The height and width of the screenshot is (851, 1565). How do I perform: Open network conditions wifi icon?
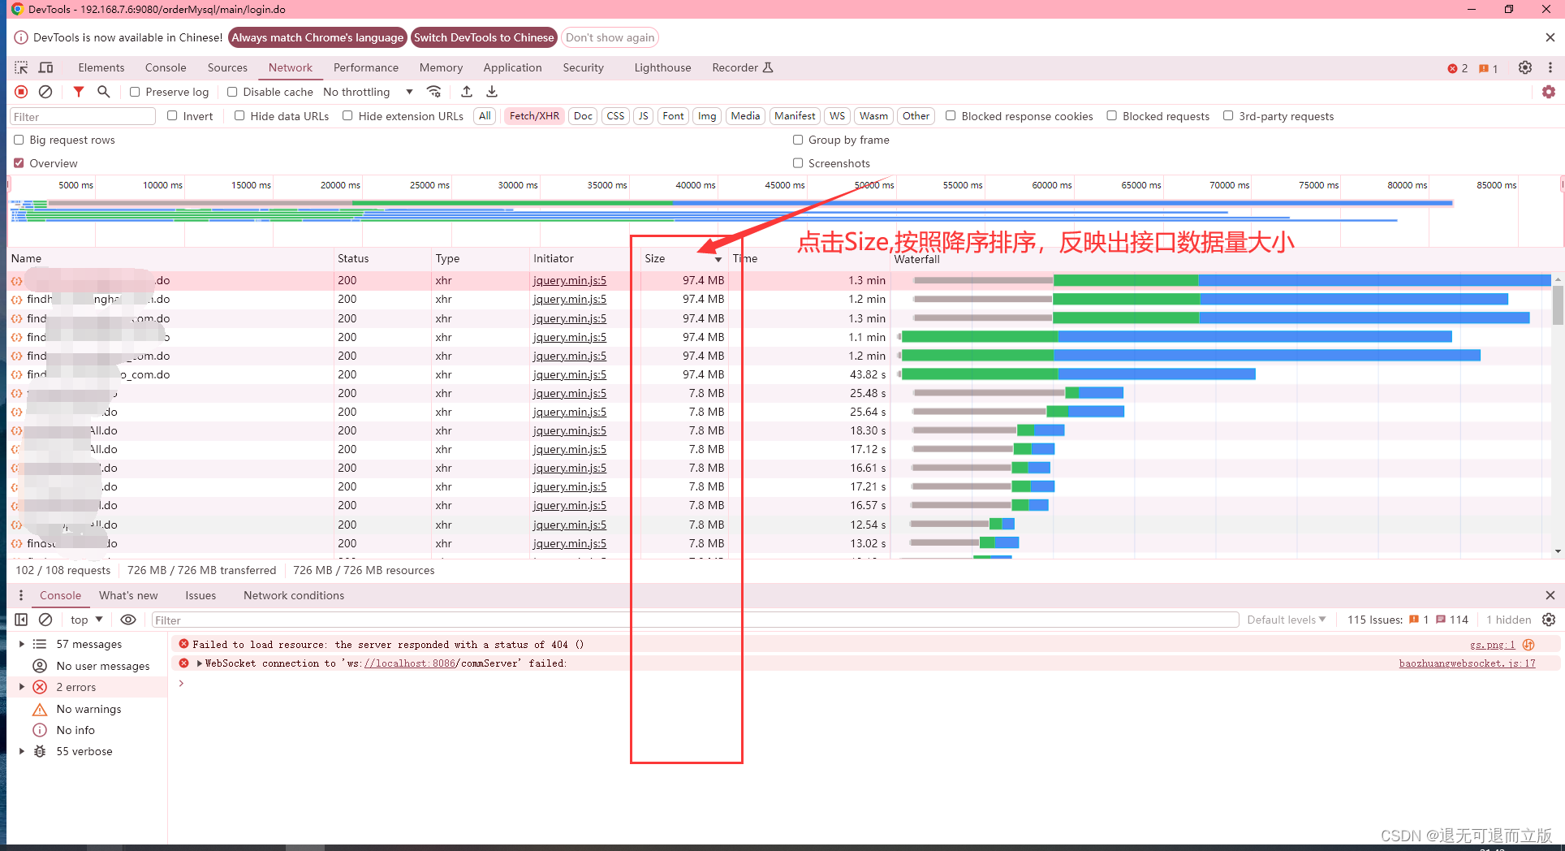tap(434, 92)
